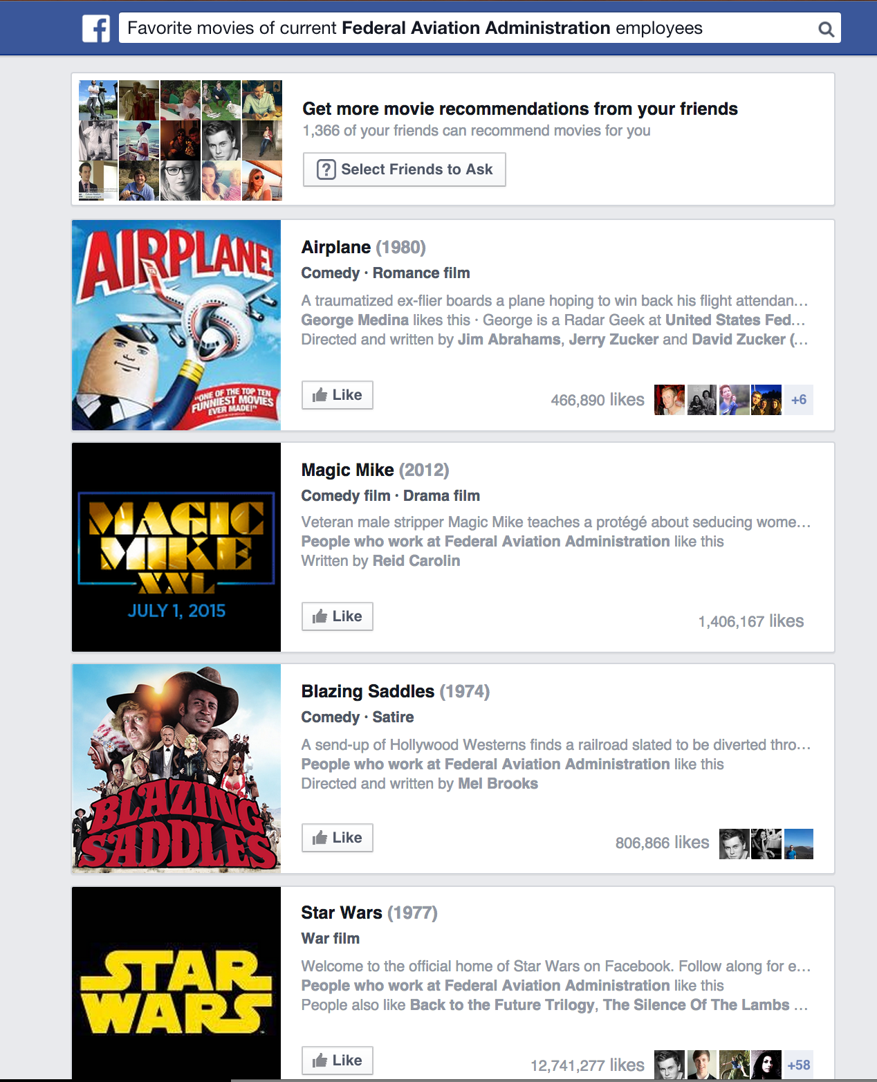Click 12,741,277 likes count on Star Wars
Screen dimensions: 877x1082
point(587,1065)
